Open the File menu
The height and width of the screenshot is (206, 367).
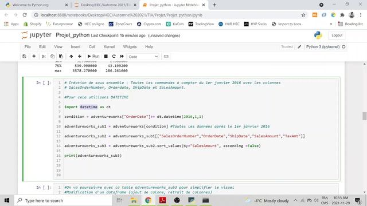pyautogui.click(x=28, y=47)
